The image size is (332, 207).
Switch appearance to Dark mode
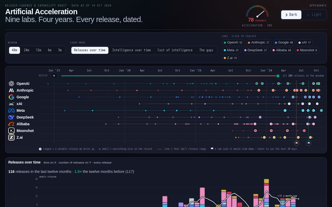point(291,15)
